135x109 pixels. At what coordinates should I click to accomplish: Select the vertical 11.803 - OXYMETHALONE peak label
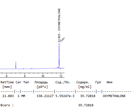[x=59, y=25]
